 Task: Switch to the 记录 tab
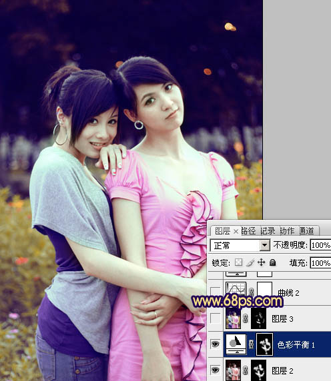tap(268, 231)
